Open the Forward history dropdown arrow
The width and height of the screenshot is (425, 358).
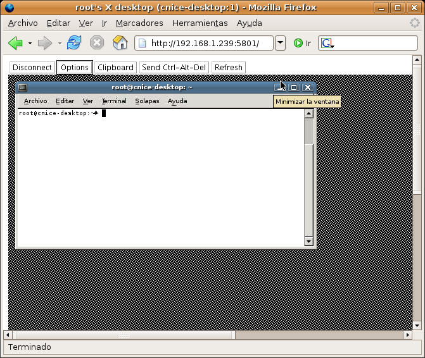[x=60, y=44]
